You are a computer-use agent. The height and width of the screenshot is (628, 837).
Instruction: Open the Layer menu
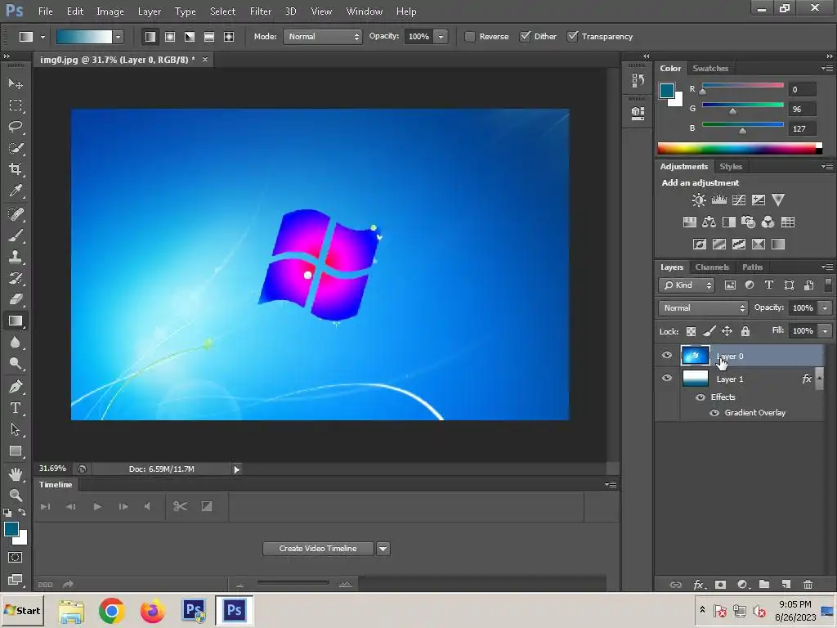[150, 11]
